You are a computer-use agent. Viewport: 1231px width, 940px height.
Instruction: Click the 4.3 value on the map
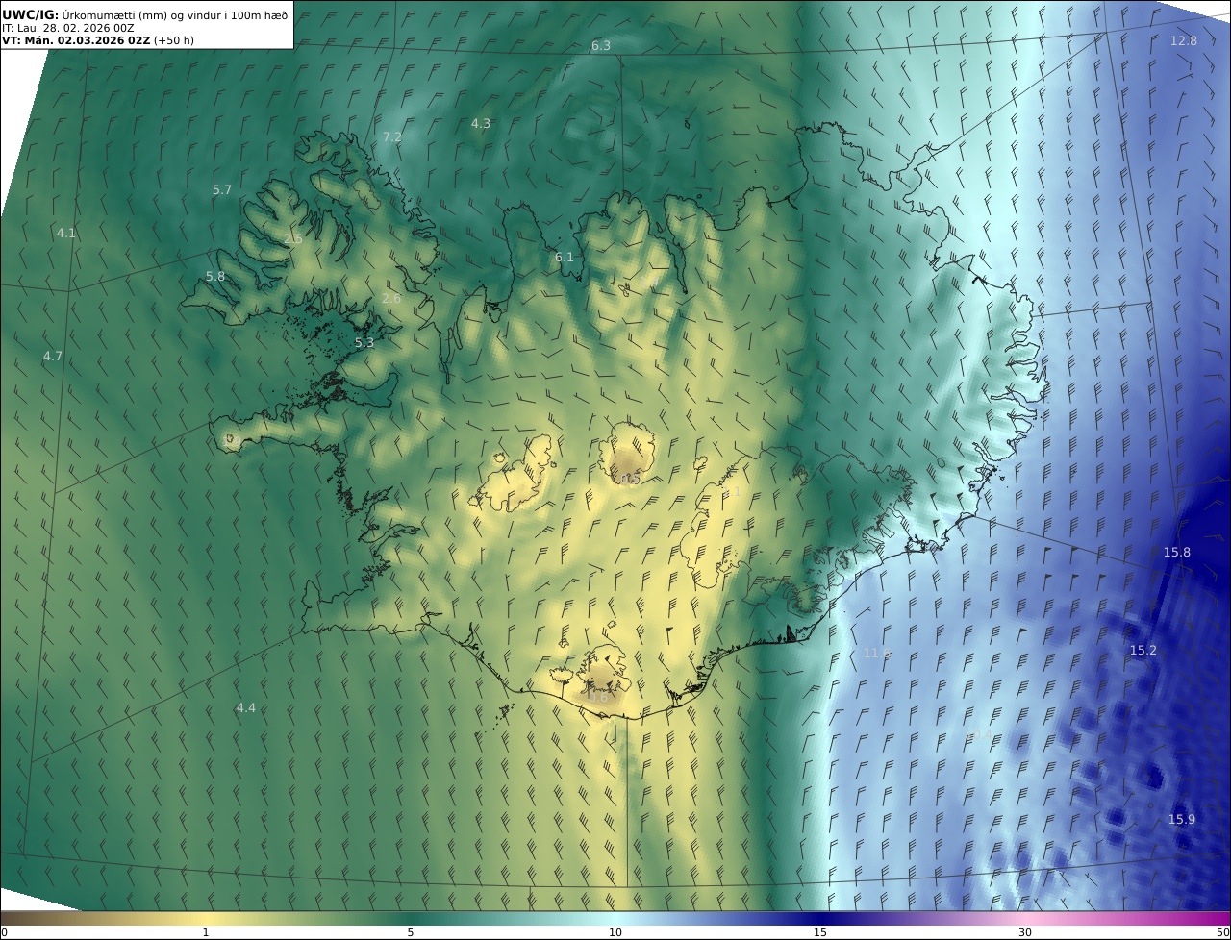(x=481, y=123)
